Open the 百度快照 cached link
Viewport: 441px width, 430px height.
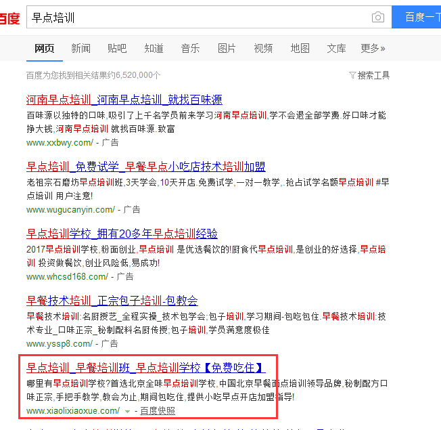coord(158,411)
